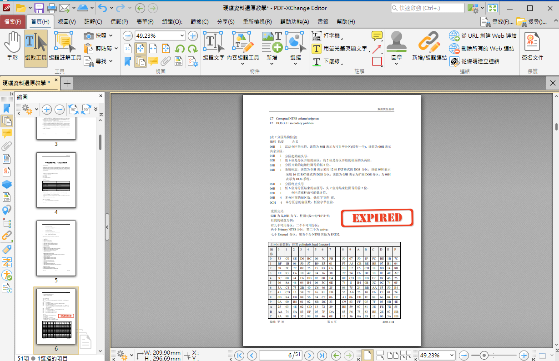Click the 快照 snapshot camera icon
Image resolution: width=559 pixels, height=361 pixels.
point(89,36)
